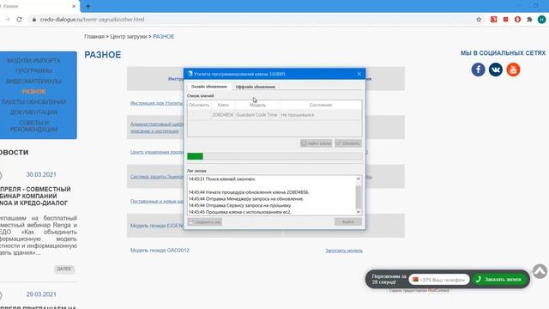
Task: Open МОДУЛИ ИМПОРТА in the sidebar menu
Action: [33, 61]
